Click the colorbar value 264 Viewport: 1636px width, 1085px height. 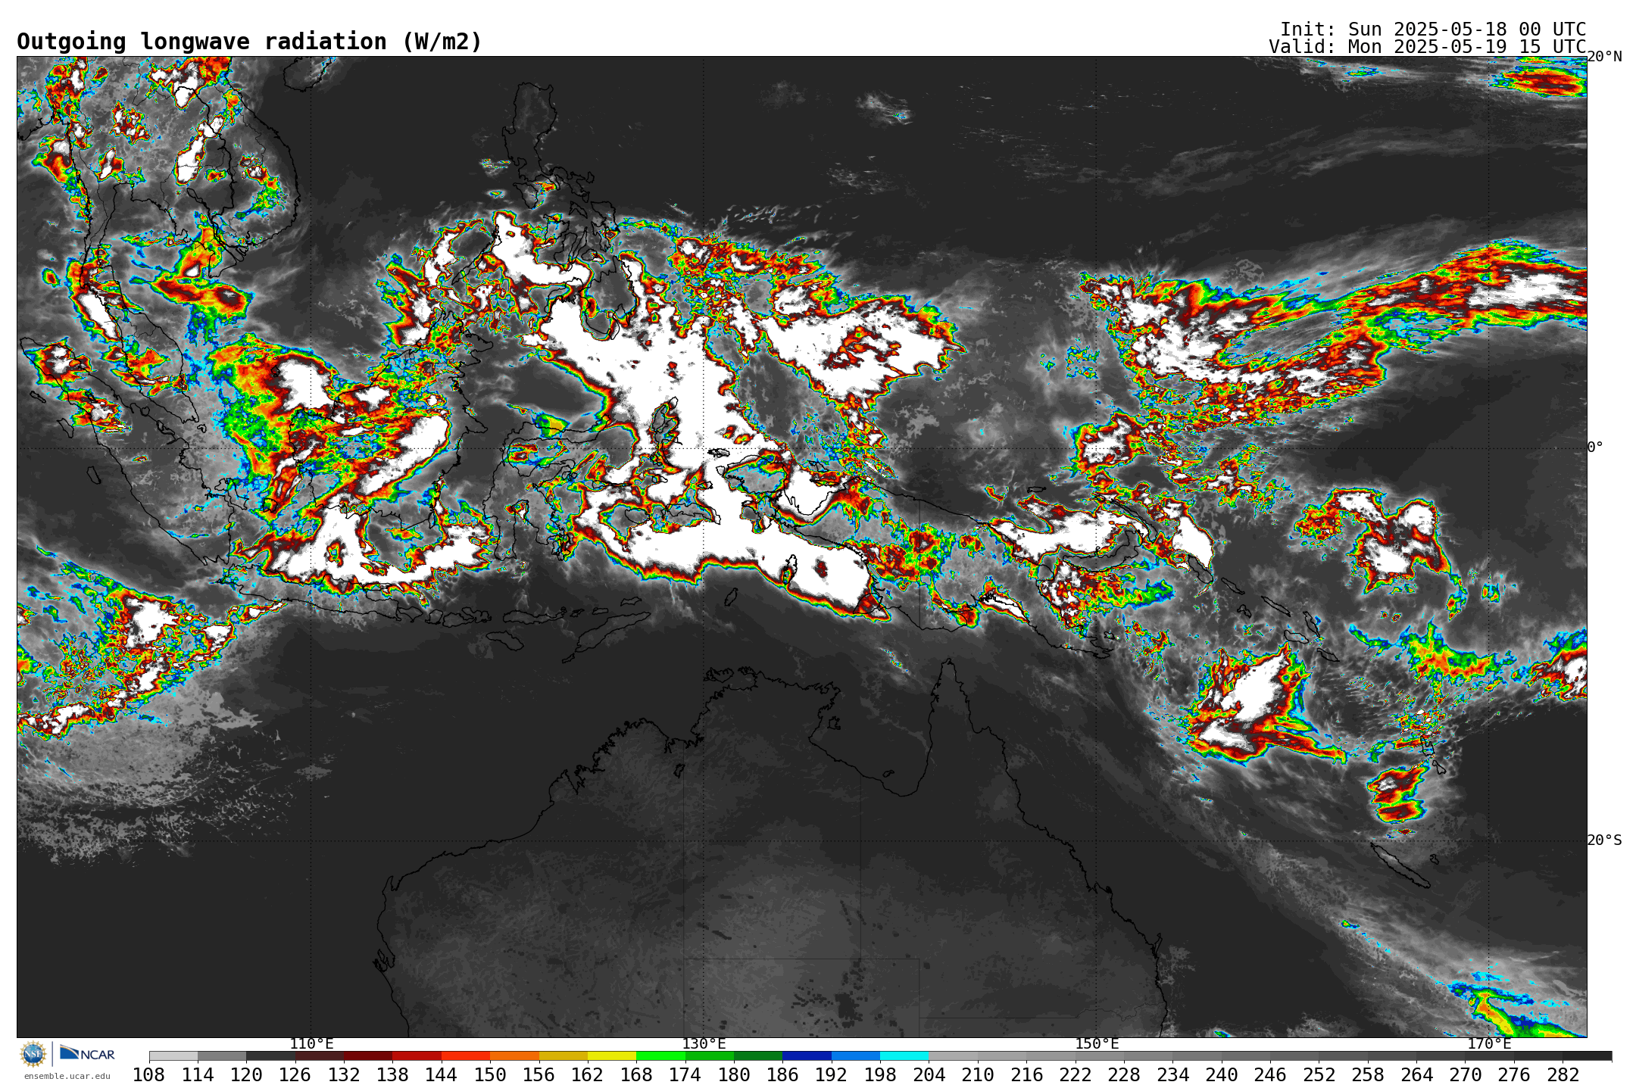click(1416, 1075)
